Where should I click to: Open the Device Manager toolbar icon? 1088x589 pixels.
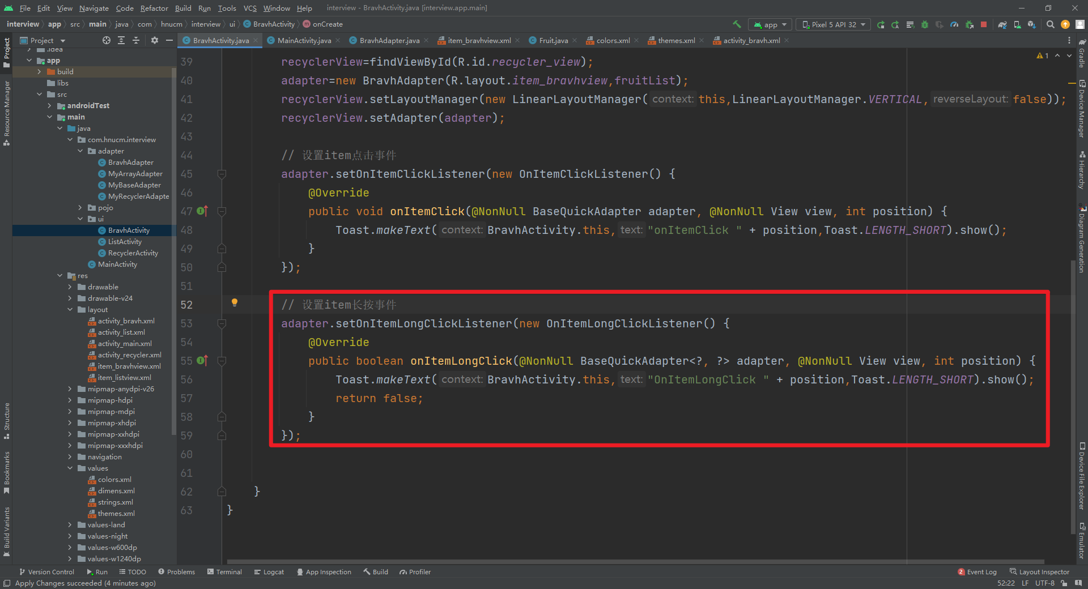(x=1017, y=24)
